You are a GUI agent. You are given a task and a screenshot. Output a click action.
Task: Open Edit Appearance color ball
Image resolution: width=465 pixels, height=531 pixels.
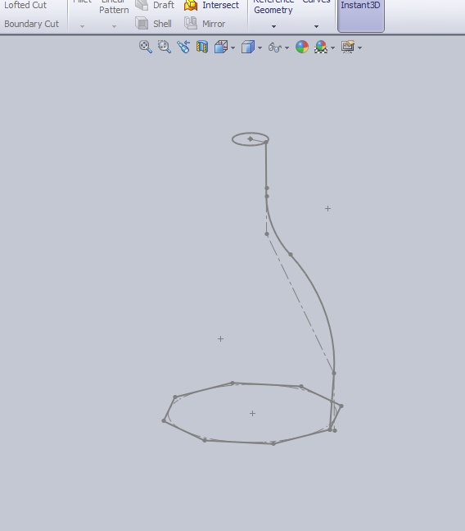click(302, 47)
